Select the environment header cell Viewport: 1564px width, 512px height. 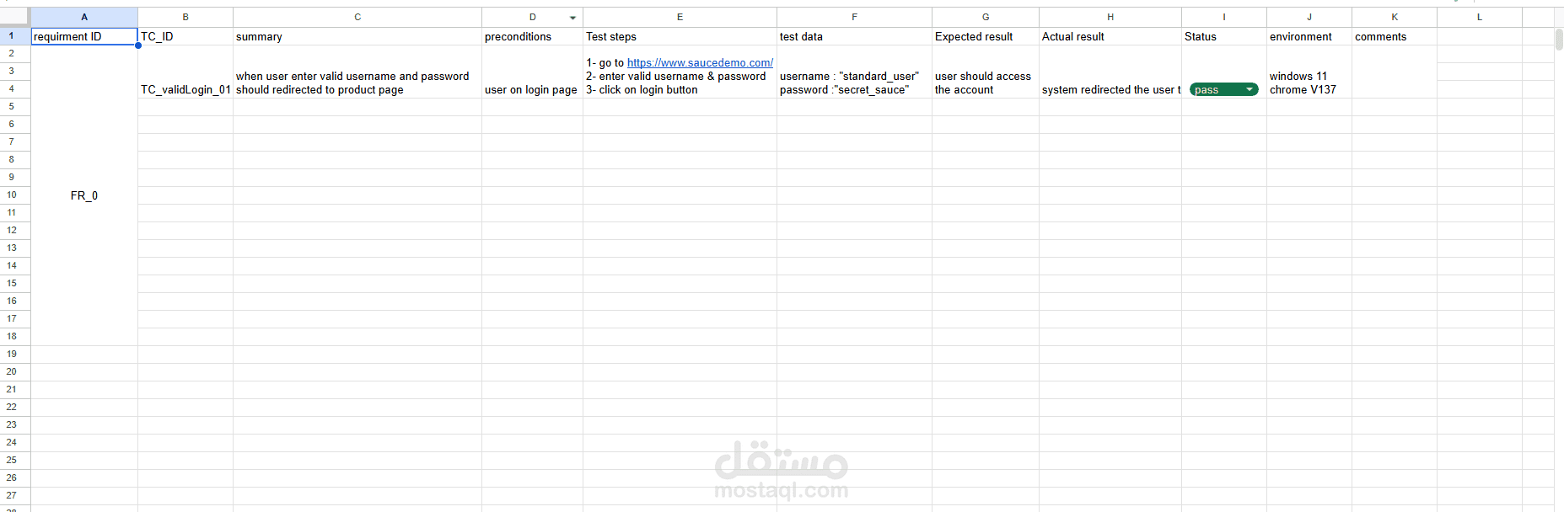click(1309, 36)
